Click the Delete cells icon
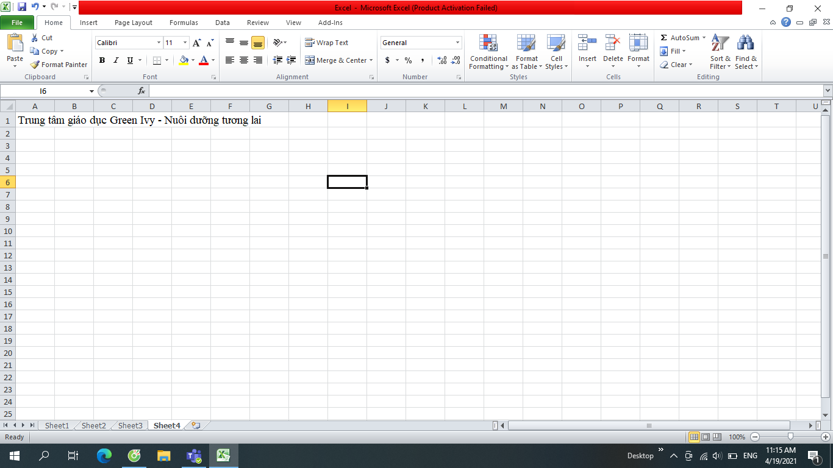833x468 pixels. click(613, 43)
